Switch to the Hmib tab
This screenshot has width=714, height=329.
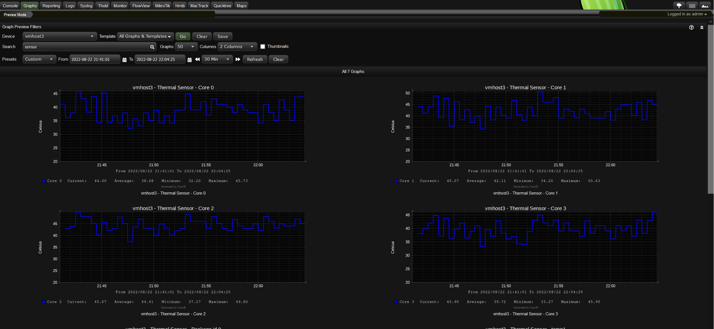click(x=180, y=6)
